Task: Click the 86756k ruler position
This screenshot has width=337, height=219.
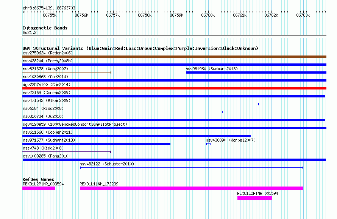Action: (x=81, y=15)
